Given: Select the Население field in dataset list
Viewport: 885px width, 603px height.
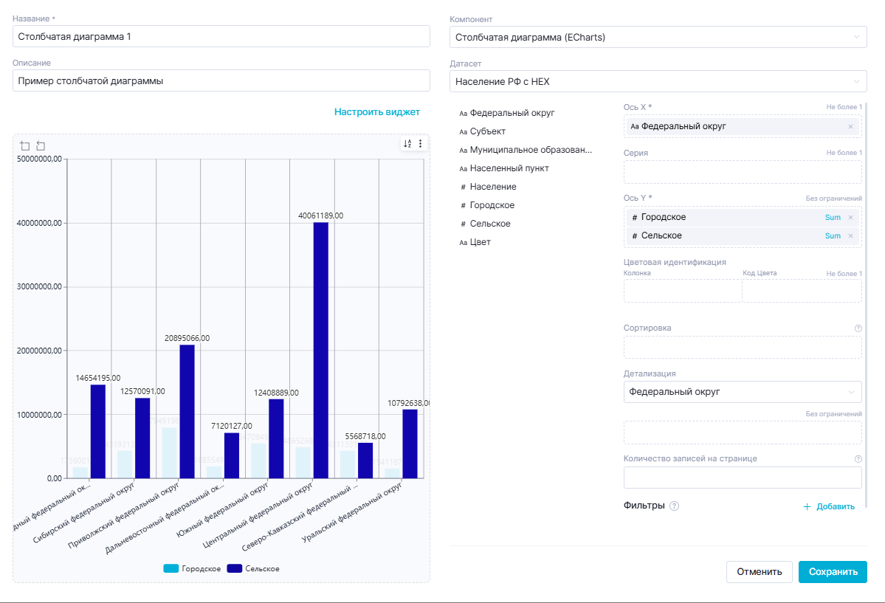Looking at the screenshot, I should tap(494, 187).
